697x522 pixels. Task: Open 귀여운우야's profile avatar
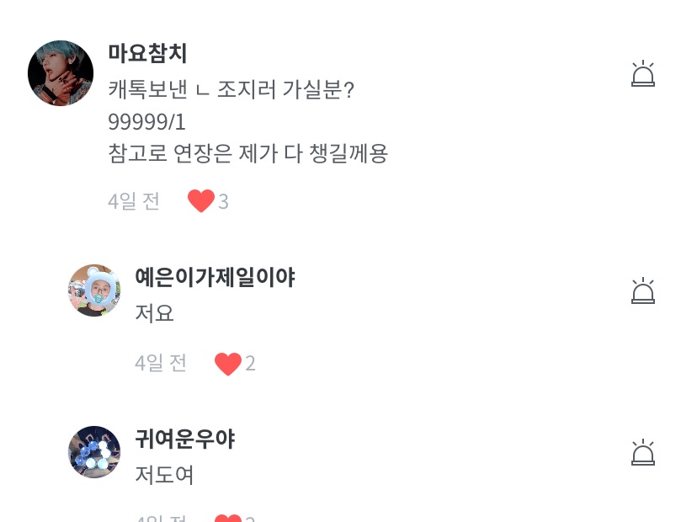[94, 452]
